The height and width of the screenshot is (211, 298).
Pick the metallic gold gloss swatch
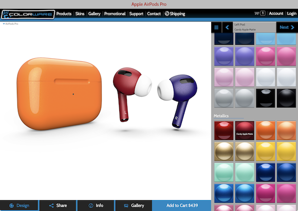coord(224,151)
